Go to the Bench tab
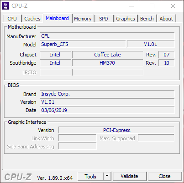184x183 pixels. coord(147,19)
